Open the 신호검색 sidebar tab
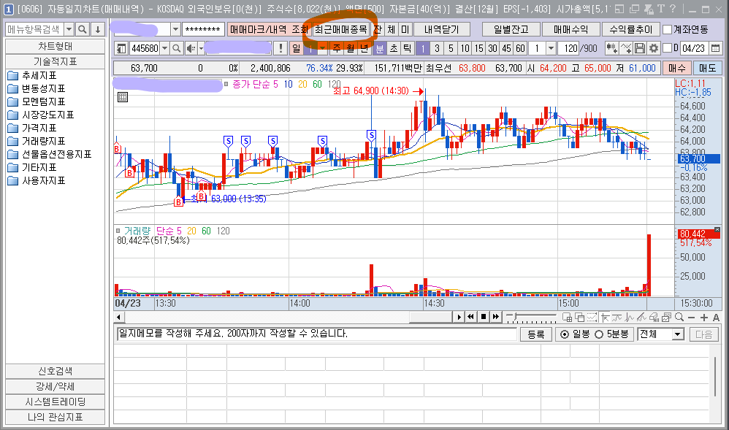The height and width of the screenshot is (430, 729). pyautogui.click(x=55, y=371)
